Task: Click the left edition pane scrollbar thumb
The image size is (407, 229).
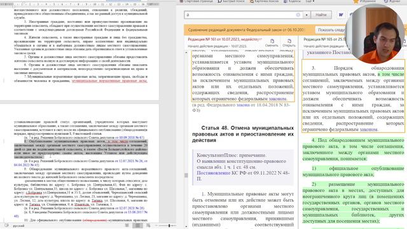Action: (186, 176)
